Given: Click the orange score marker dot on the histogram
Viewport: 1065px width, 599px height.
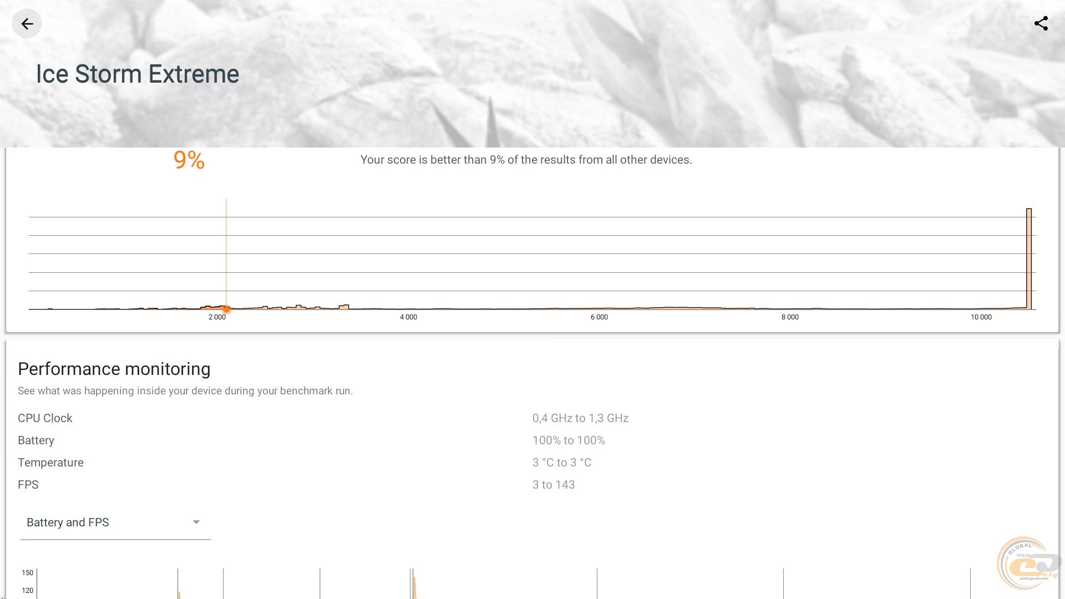Looking at the screenshot, I should click(226, 309).
